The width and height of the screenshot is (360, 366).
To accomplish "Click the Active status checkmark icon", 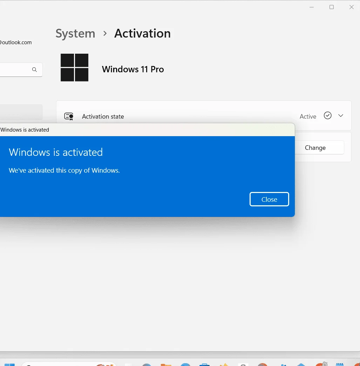I will [x=328, y=115].
